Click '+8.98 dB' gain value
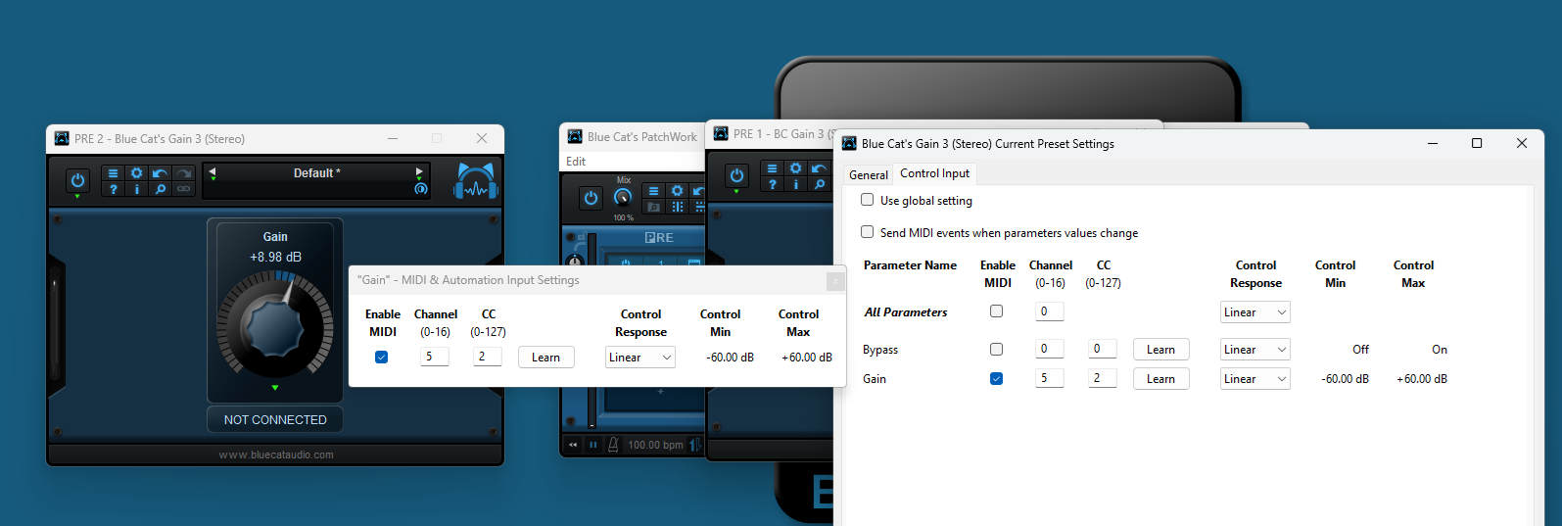The image size is (1562, 526). click(275, 257)
